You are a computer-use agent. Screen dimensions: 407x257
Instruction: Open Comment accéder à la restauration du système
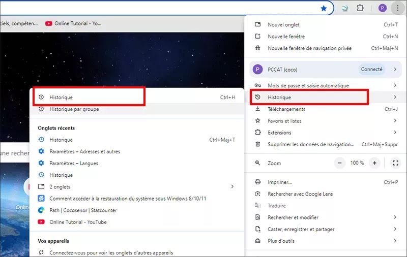click(x=137, y=199)
